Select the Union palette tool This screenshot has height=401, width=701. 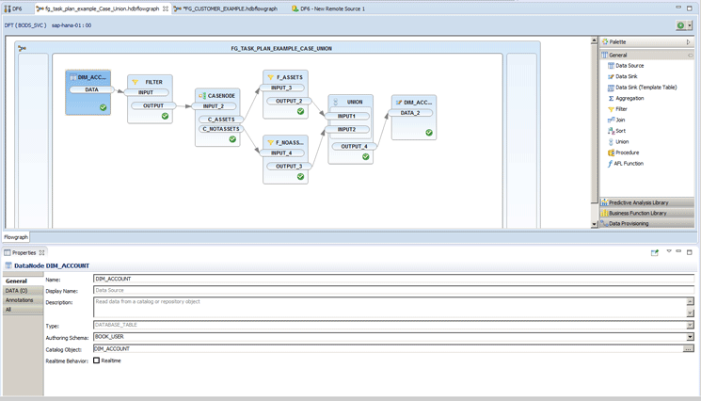coord(621,141)
